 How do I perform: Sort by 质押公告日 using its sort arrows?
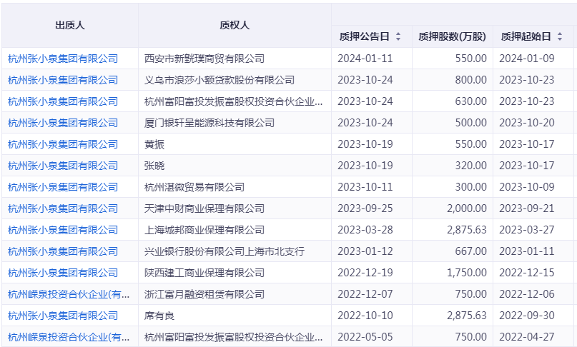[x=398, y=36]
